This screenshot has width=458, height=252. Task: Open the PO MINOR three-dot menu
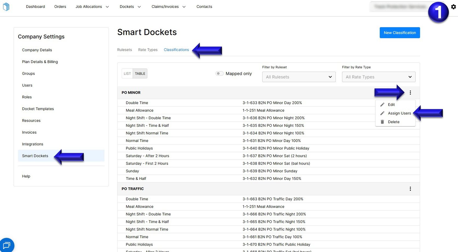[410, 93]
